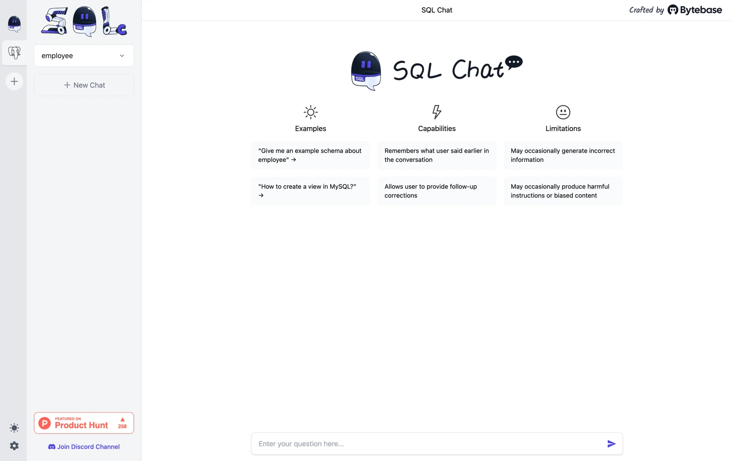
Task: Click the settings gear icon
Action: (x=14, y=445)
